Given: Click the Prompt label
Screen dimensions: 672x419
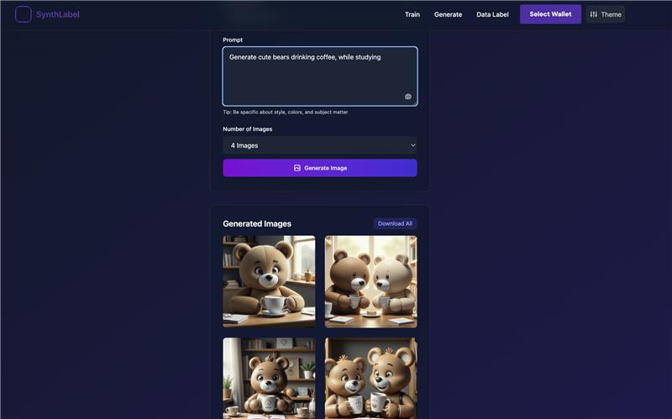Looking at the screenshot, I should click(x=233, y=39).
